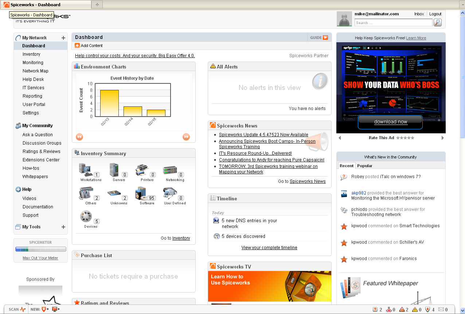Click the Devices inventory icon
Screen dimensions: 465x314
pos(86,217)
